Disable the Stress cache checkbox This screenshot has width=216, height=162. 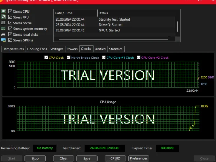10,23
